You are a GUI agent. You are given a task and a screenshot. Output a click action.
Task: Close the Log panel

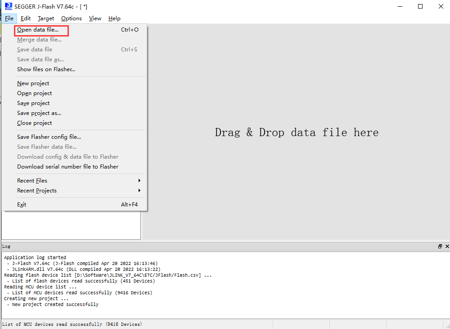(447, 246)
